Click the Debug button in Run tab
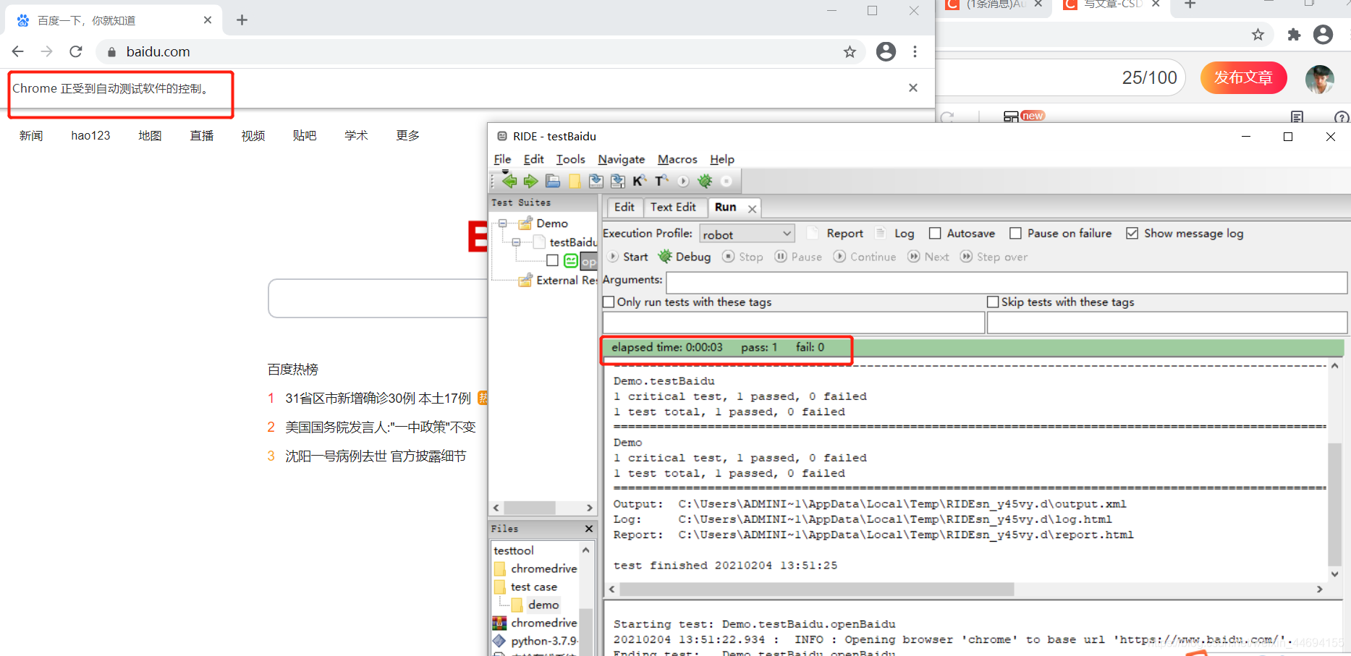 point(685,257)
